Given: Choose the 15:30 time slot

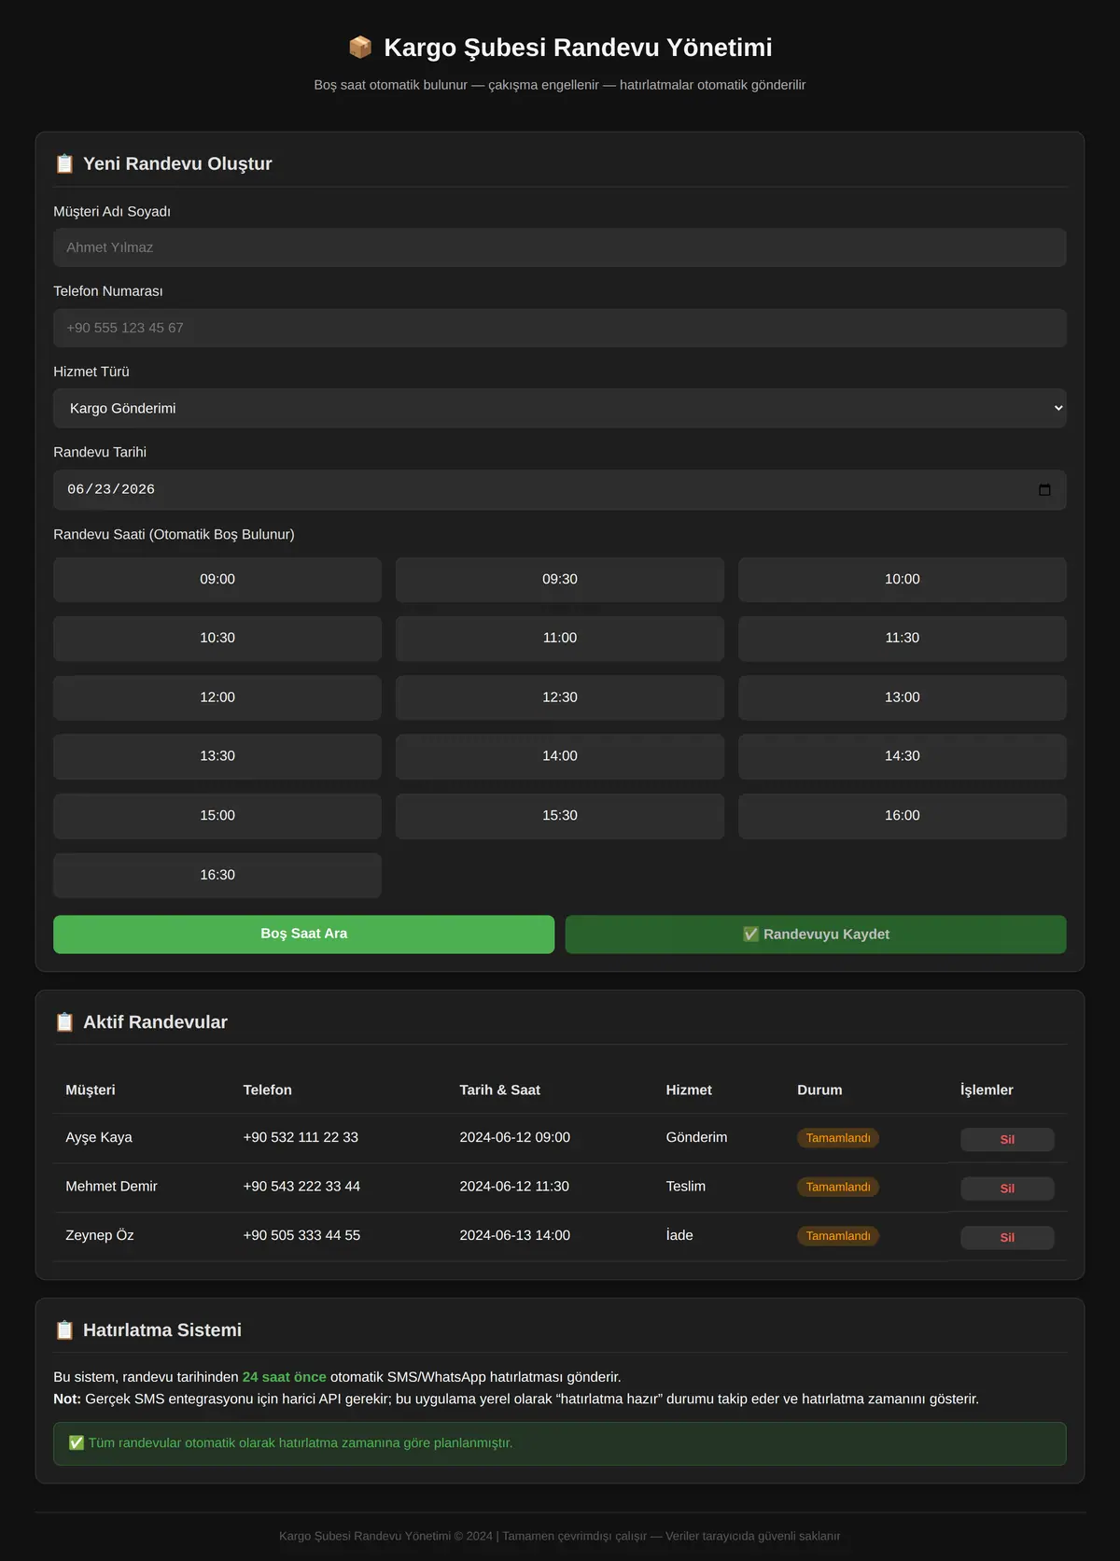Looking at the screenshot, I should click(560, 816).
